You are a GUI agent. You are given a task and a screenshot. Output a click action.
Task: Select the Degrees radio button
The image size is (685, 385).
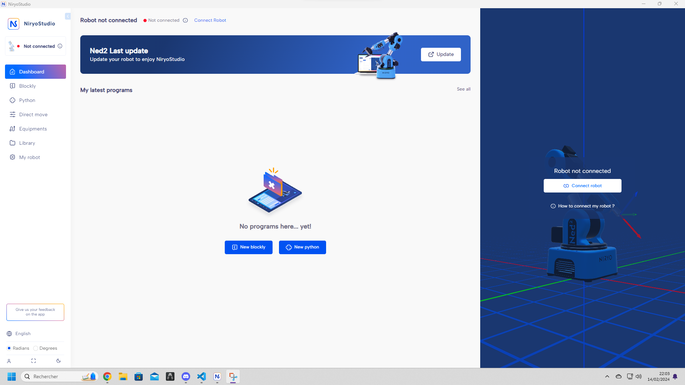(x=36, y=348)
